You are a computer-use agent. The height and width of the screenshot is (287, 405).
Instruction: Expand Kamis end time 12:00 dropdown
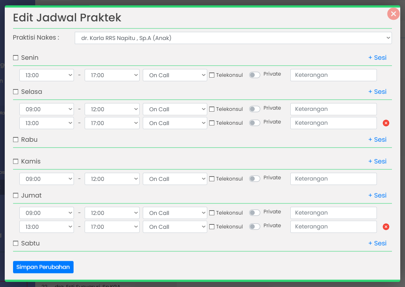pos(112,179)
